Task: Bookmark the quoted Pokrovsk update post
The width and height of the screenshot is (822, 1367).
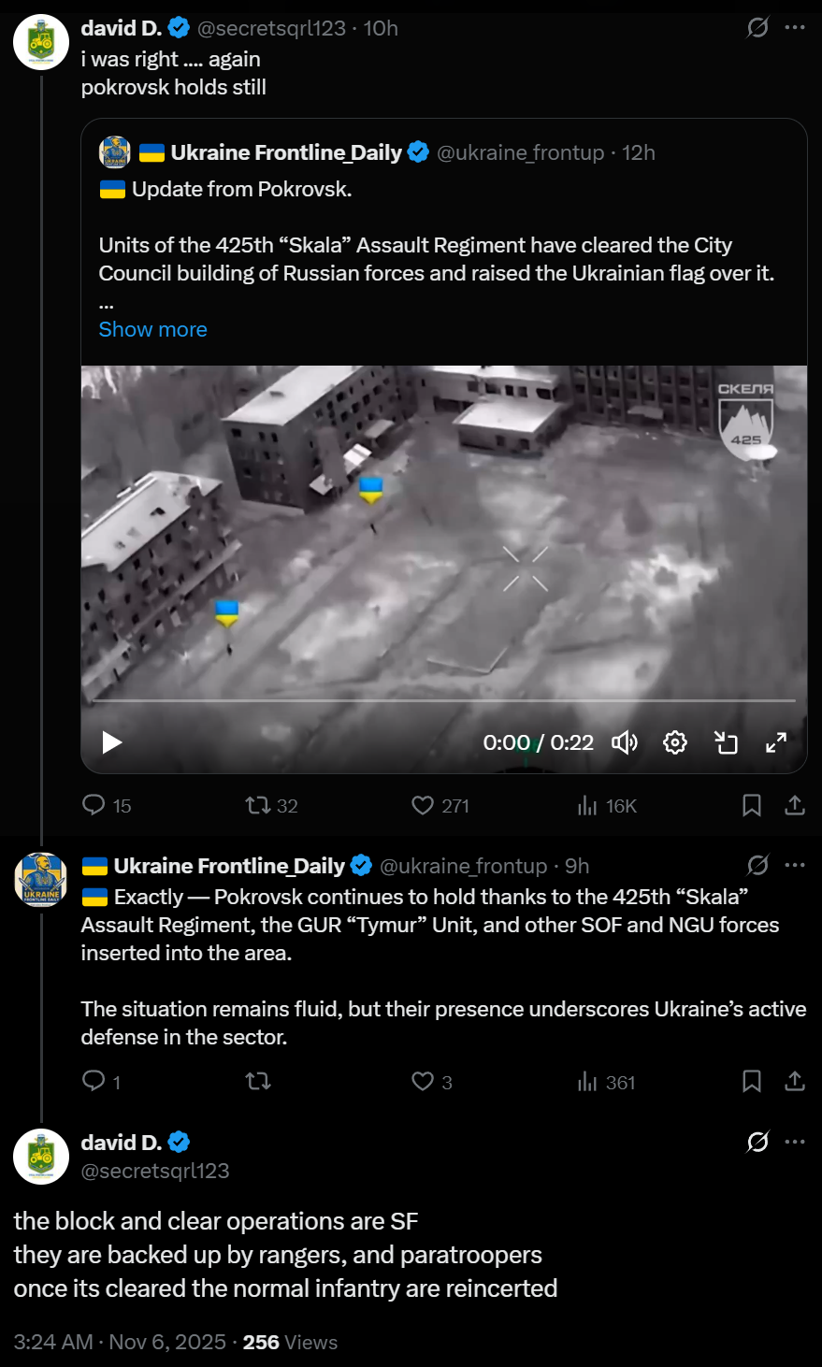Action: pos(752,805)
